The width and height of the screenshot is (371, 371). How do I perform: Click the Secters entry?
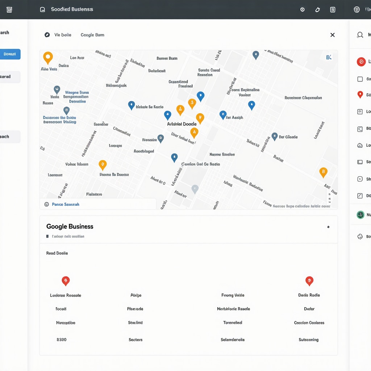click(x=136, y=339)
